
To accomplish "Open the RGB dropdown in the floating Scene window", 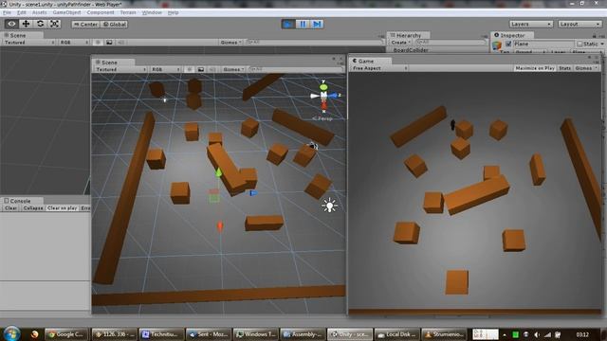I will tap(166, 69).
